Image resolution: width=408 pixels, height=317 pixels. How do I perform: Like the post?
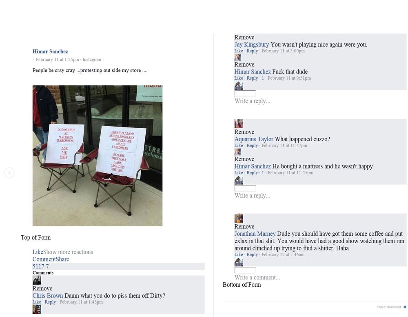[x=38, y=252]
